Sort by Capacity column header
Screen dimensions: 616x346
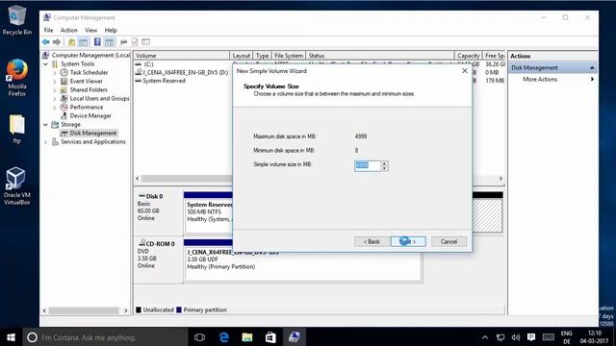click(x=469, y=56)
